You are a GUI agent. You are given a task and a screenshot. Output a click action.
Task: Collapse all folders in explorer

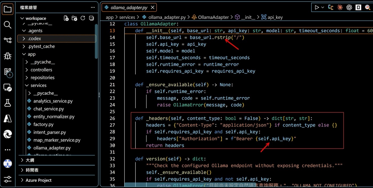pyautogui.click(x=91, y=18)
